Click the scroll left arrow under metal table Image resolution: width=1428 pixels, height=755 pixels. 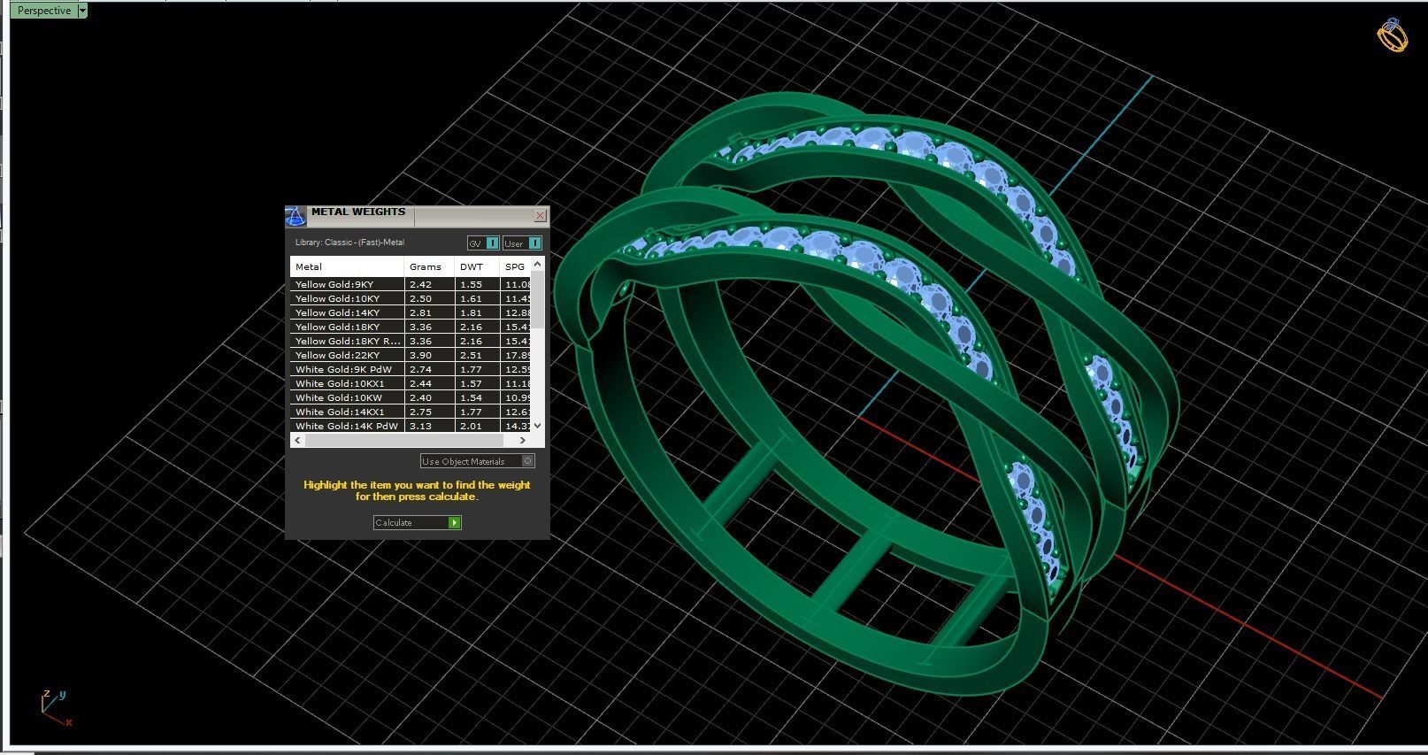point(297,440)
